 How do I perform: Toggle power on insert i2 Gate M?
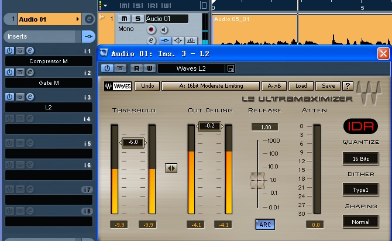click(x=9, y=73)
